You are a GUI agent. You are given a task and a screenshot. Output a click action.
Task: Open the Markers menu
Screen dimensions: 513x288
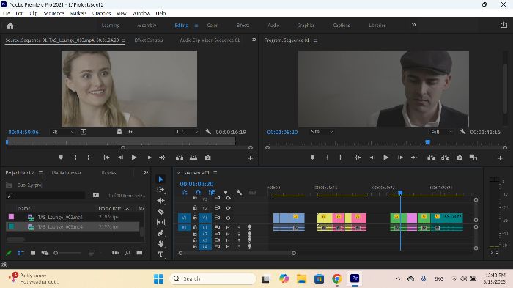pyautogui.click(x=78, y=13)
